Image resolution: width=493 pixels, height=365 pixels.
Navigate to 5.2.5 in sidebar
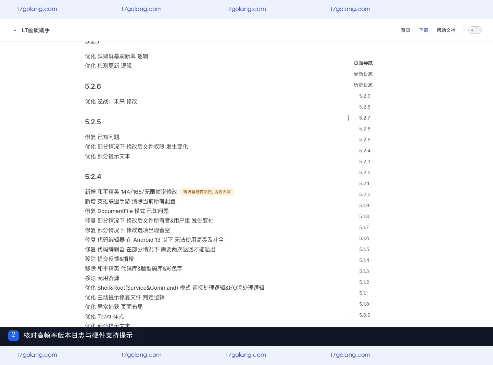click(365, 140)
